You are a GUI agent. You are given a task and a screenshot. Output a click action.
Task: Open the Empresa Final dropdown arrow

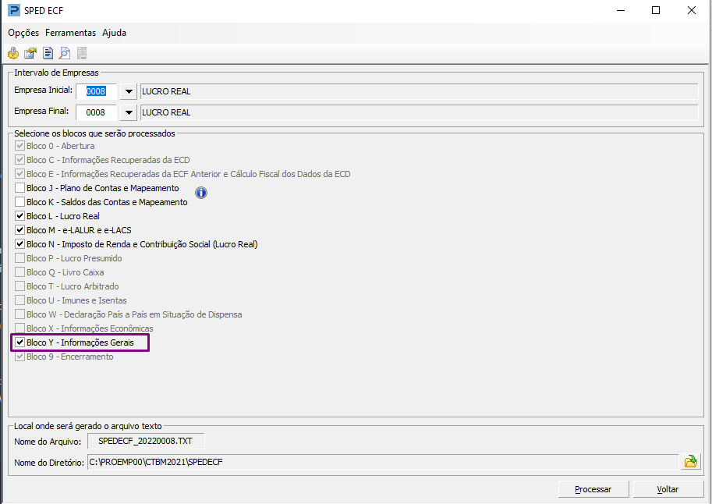(129, 112)
